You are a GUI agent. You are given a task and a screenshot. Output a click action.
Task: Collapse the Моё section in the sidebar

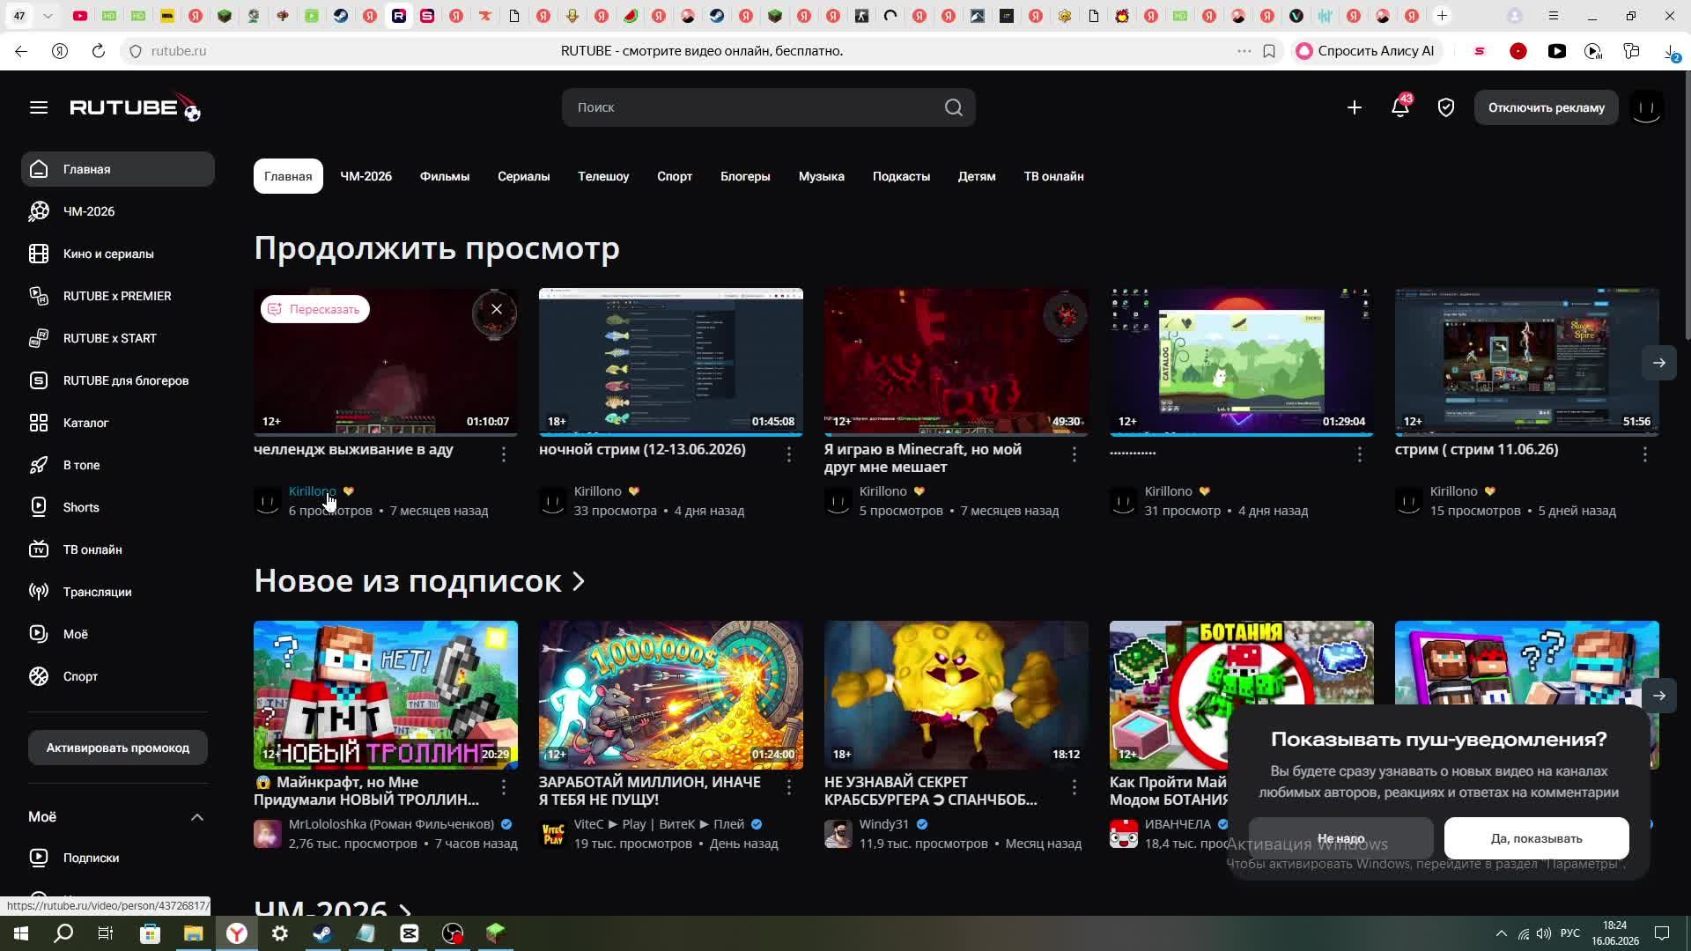(197, 817)
